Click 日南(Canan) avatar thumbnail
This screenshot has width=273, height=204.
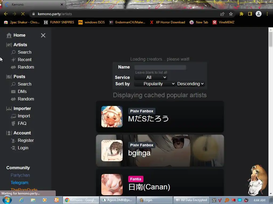(112, 185)
